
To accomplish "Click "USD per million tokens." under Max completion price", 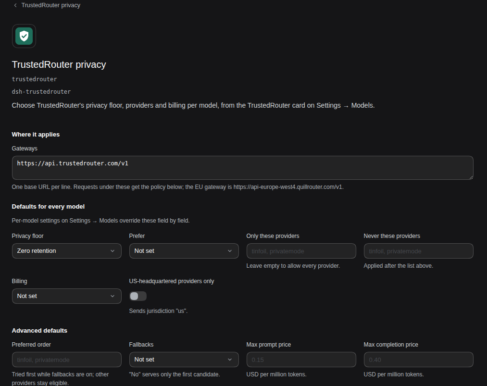I will click(x=394, y=374).
